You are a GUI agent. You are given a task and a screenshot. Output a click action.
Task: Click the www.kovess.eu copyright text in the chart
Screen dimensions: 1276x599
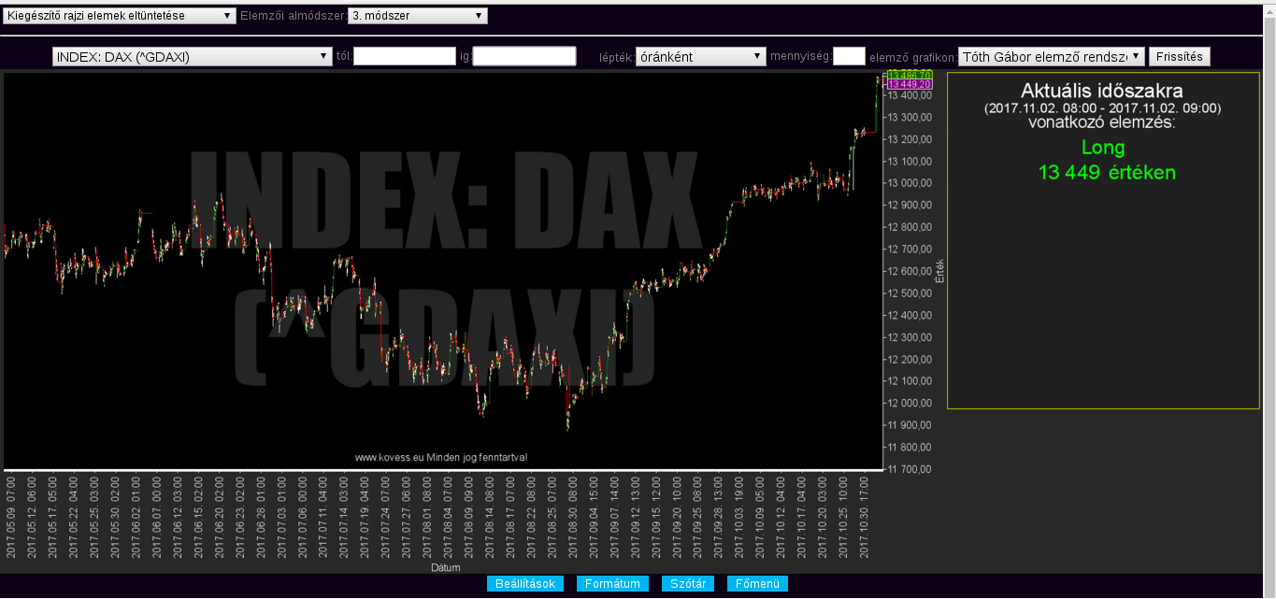click(441, 458)
